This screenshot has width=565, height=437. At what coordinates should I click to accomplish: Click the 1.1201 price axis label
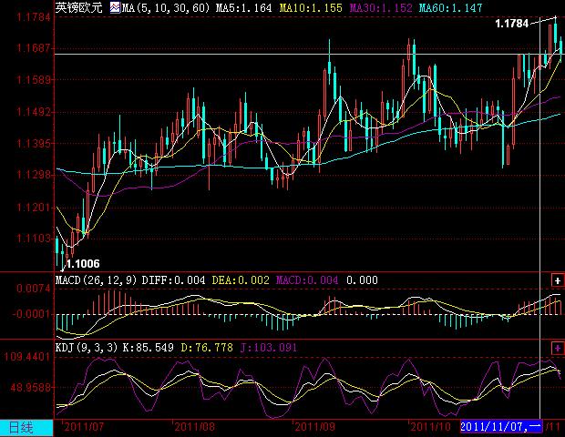click(x=34, y=207)
